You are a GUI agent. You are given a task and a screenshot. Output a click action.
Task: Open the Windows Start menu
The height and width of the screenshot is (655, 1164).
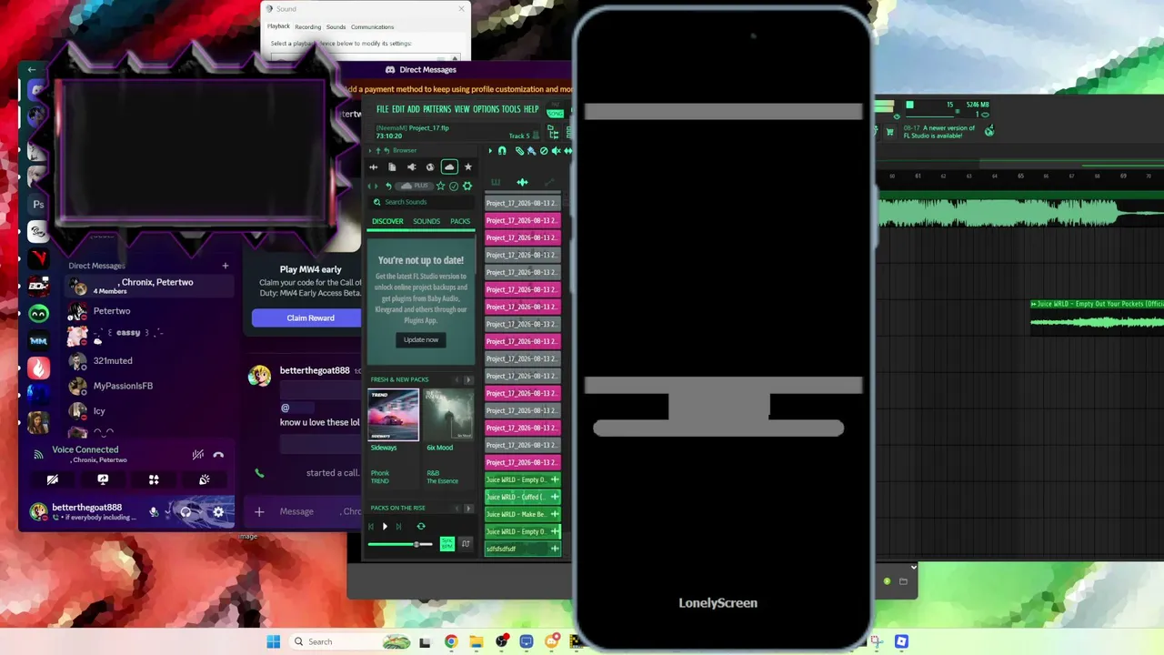point(273,641)
